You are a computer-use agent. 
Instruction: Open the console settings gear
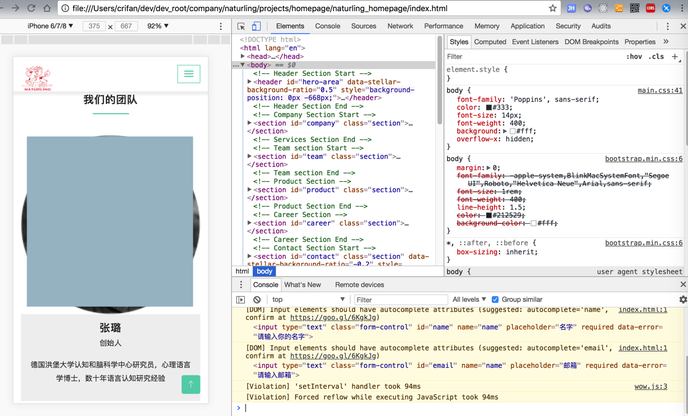click(x=682, y=300)
